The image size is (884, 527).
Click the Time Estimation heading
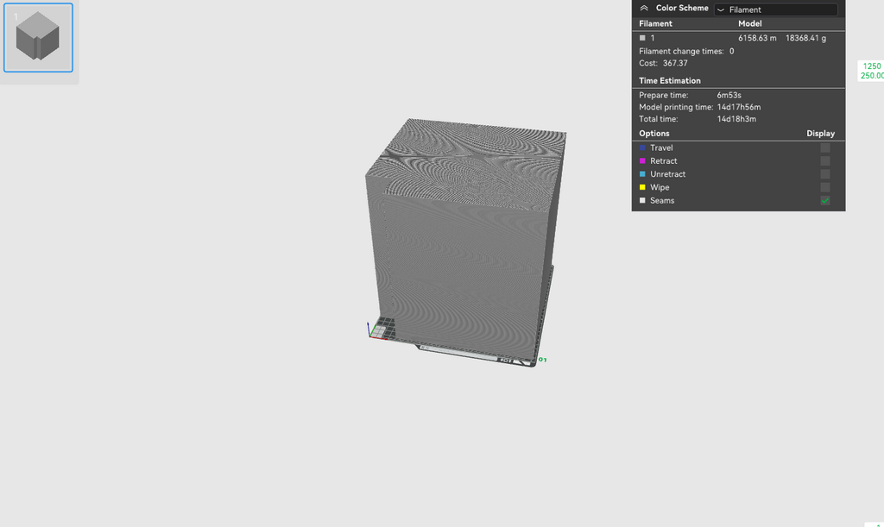(670, 81)
